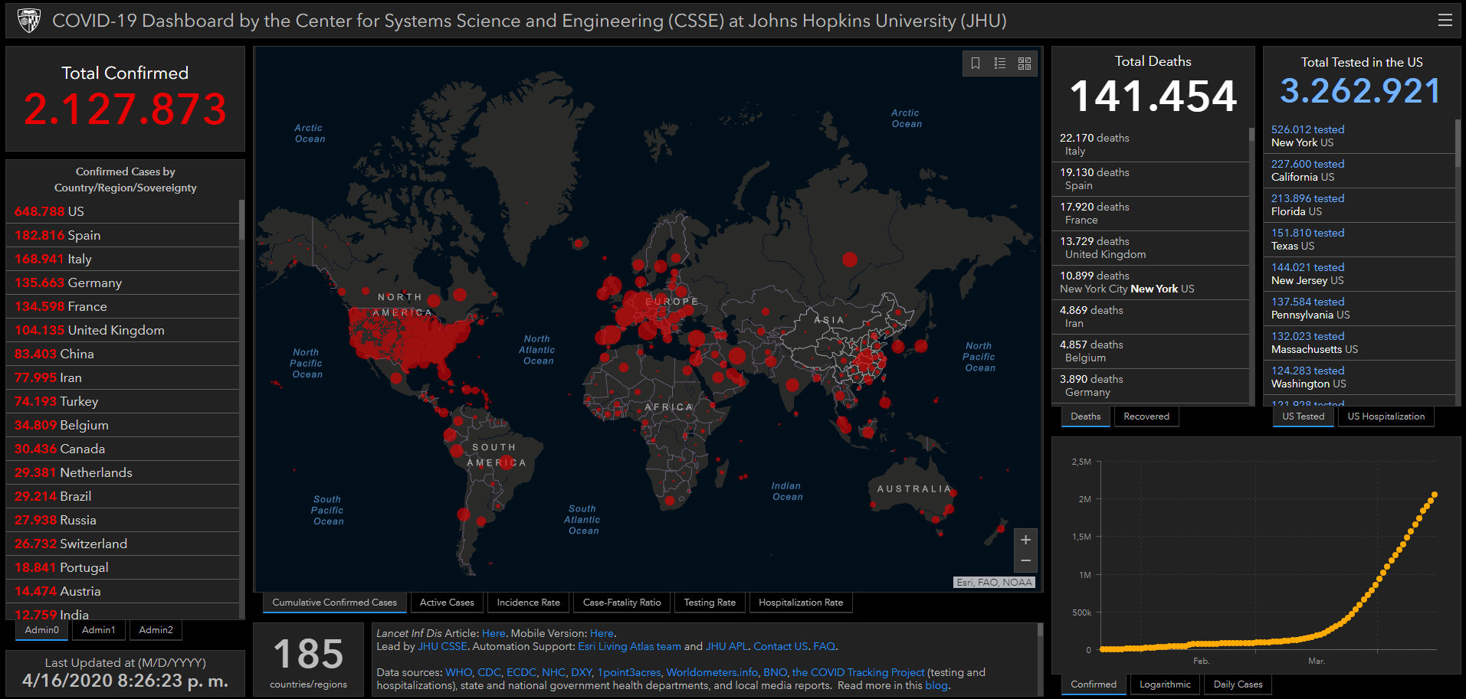
Task: Toggle the chart to Logarithmic view
Action: (1165, 684)
